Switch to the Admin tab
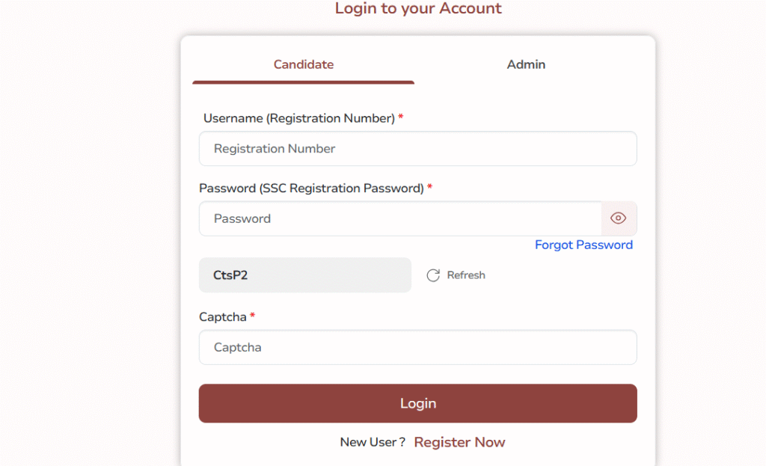The image size is (766, 466). pos(526,64)
